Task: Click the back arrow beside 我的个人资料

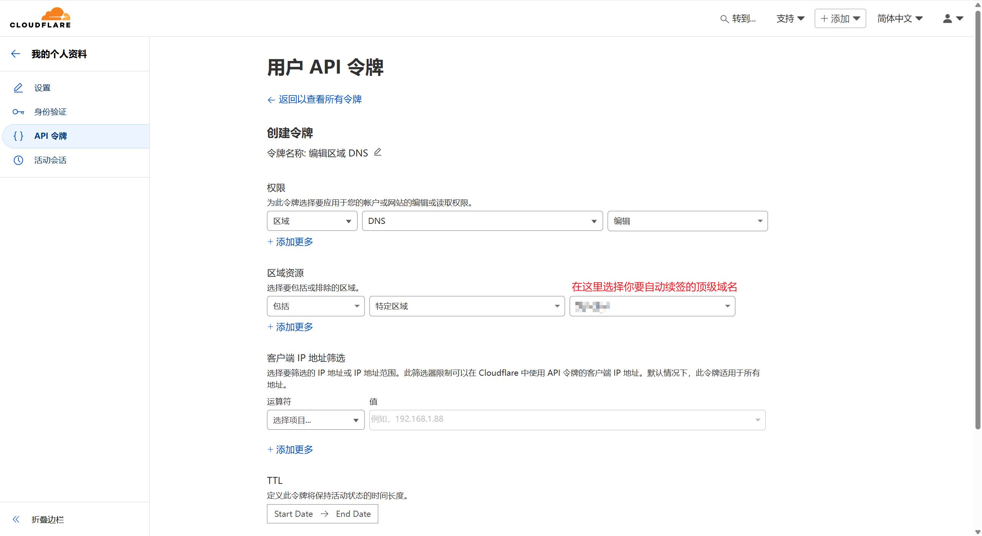Action: click(x=16, y=54)
